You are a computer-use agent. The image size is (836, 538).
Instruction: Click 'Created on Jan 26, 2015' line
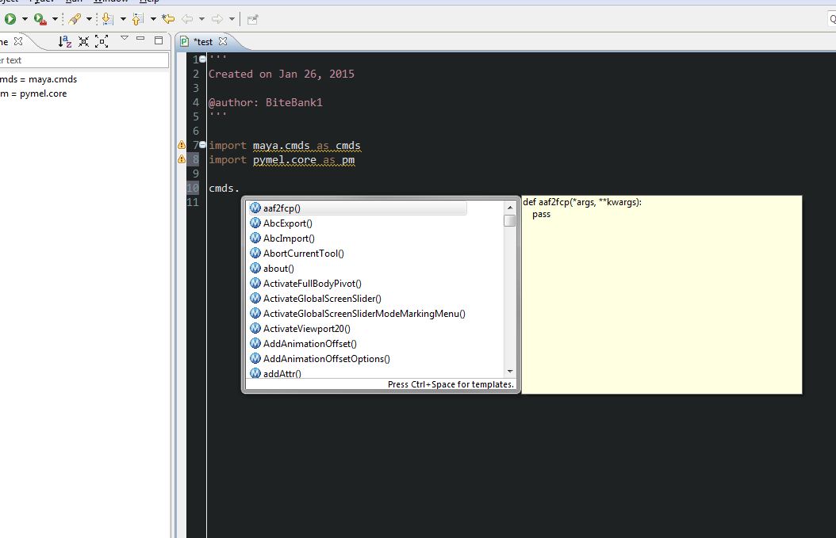(282, 74)
